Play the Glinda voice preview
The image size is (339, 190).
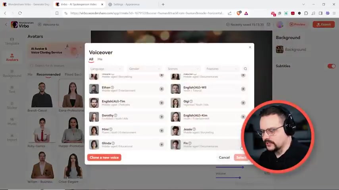click(162, 145)
